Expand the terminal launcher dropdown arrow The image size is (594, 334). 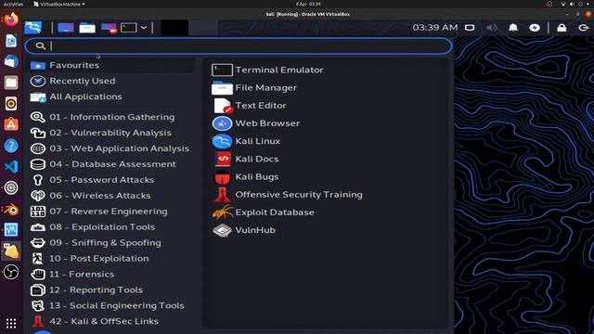point(144,28)
